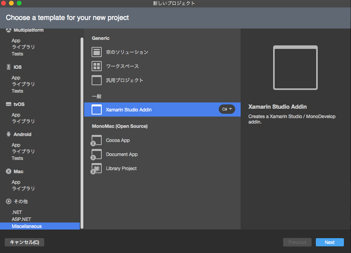Click the Multiplatform category icon

point(9,30)
